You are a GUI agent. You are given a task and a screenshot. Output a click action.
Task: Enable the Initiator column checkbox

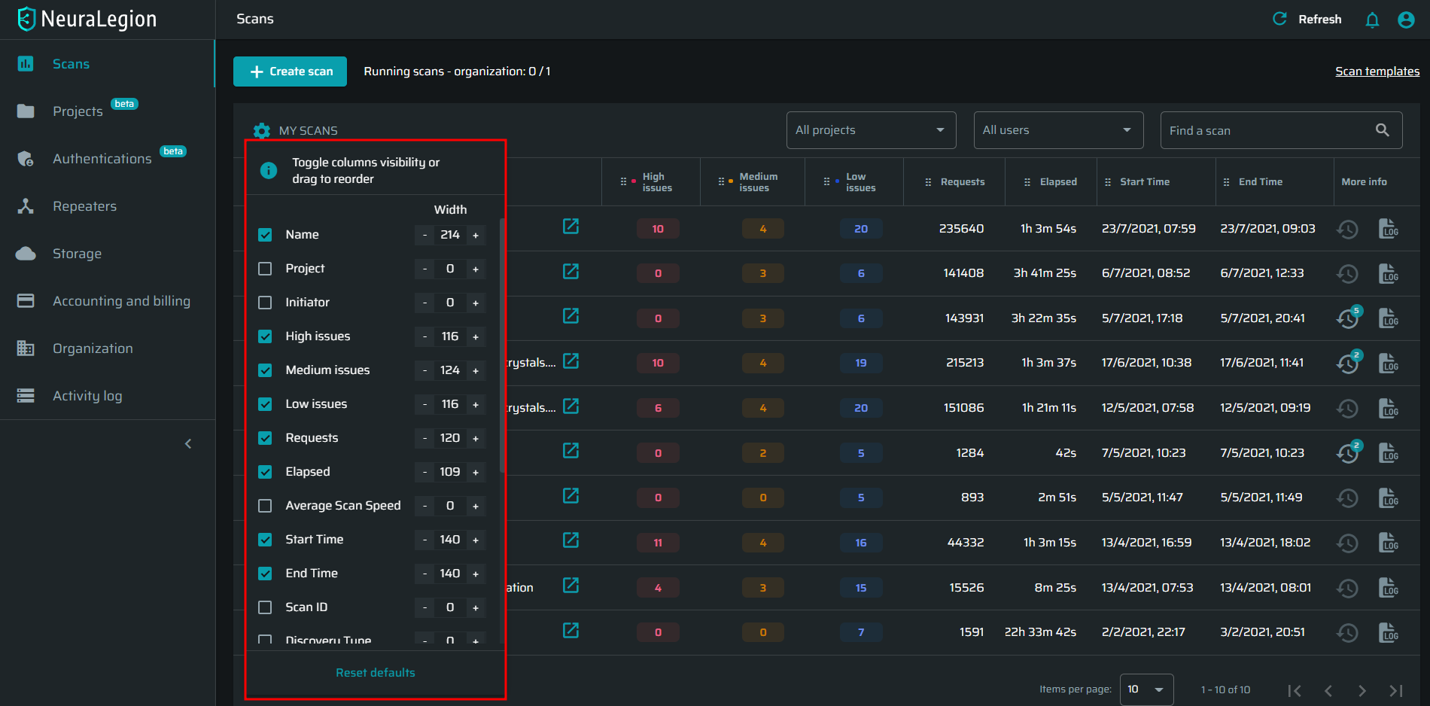[x=265, y=303]
